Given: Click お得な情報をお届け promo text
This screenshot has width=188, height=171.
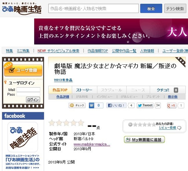Looking at the screenshot, I should point(22,168).
